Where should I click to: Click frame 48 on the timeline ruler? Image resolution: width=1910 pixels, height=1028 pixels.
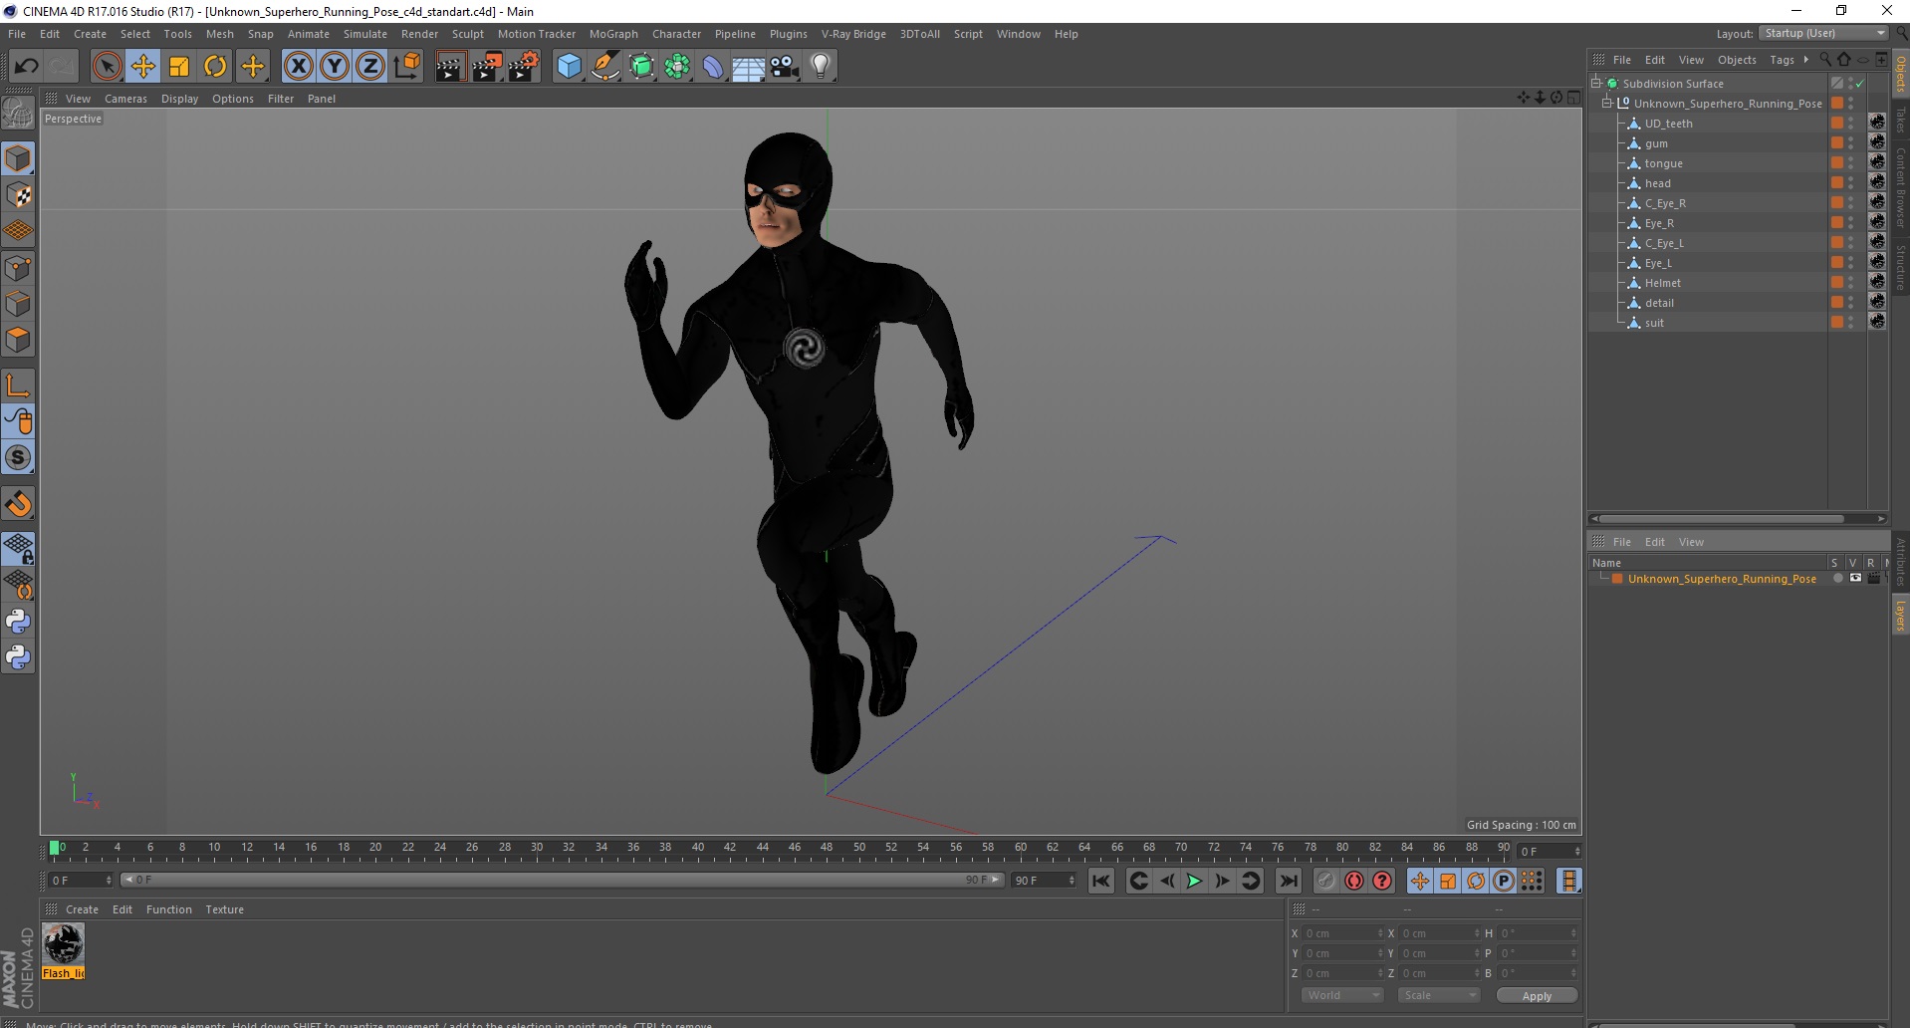pyautogui.click(x=827, y=849)
